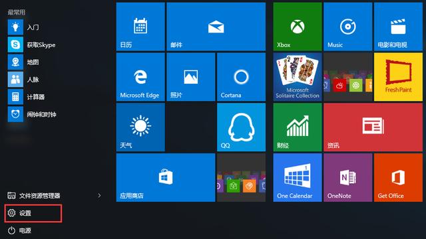Open the Mail (邮件) tile
The width and height of the screenshot is (426, 239).
216,27
